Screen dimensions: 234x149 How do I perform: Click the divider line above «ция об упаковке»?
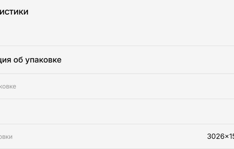[117, 46]
